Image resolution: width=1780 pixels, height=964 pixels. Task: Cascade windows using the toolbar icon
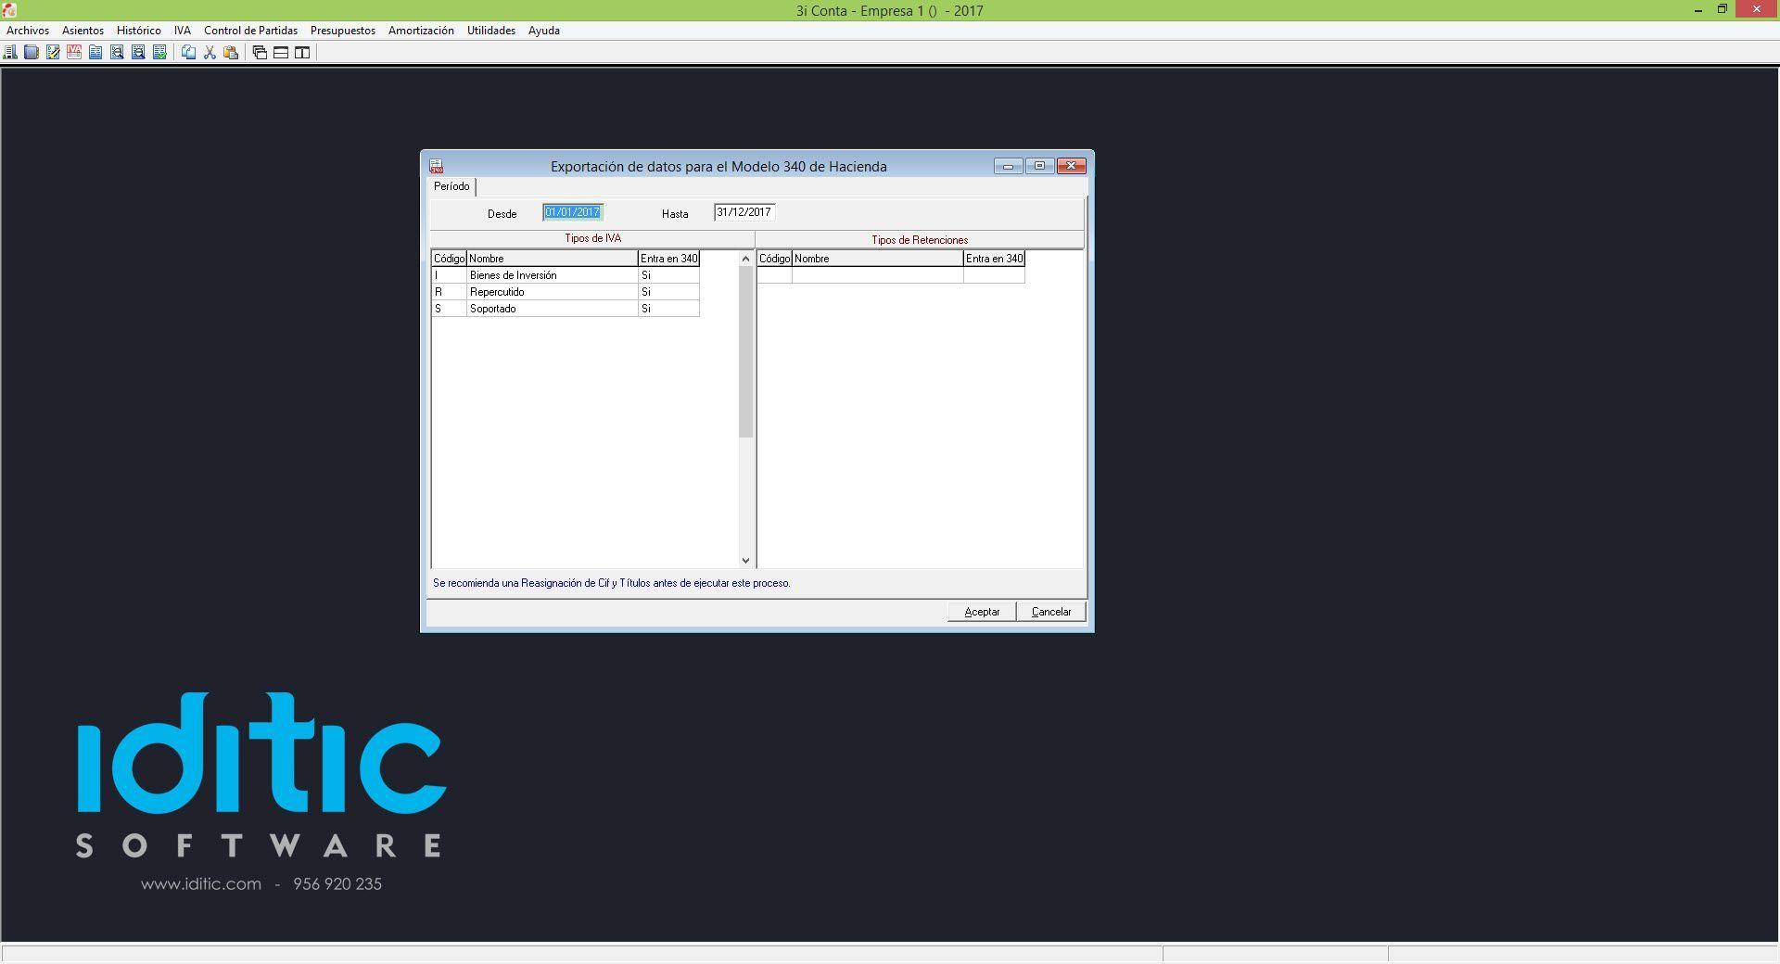(x=260, y=53)
